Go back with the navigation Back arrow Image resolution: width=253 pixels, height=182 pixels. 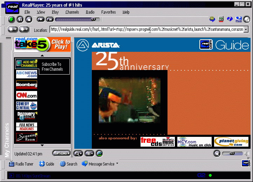13,29
